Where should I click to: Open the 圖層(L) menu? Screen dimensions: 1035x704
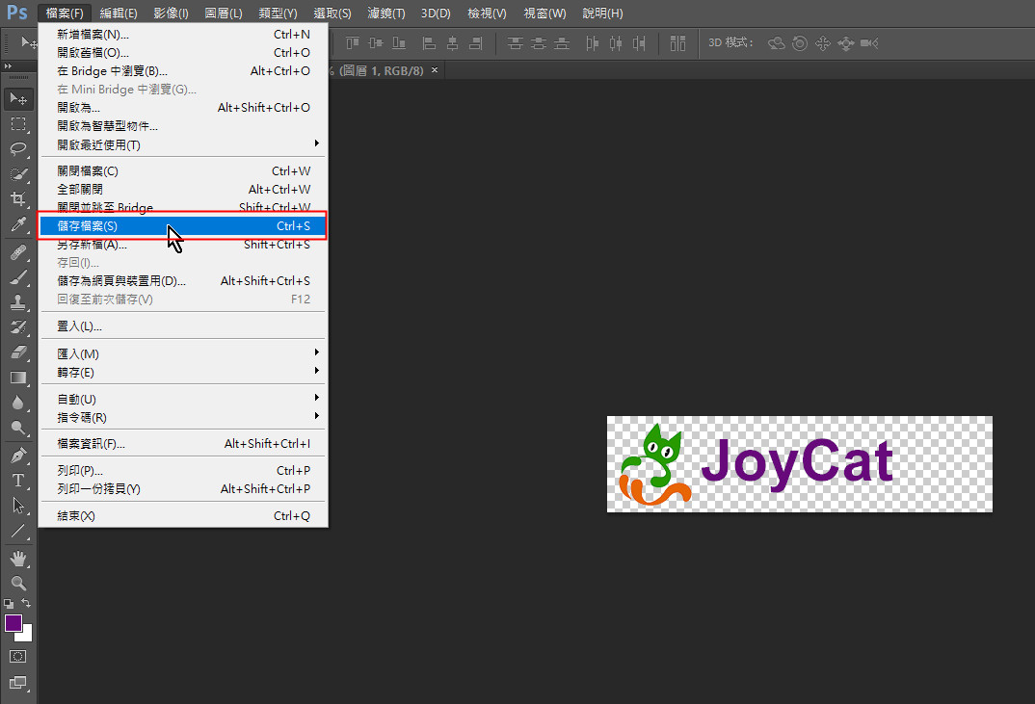[x=224, y=13]
